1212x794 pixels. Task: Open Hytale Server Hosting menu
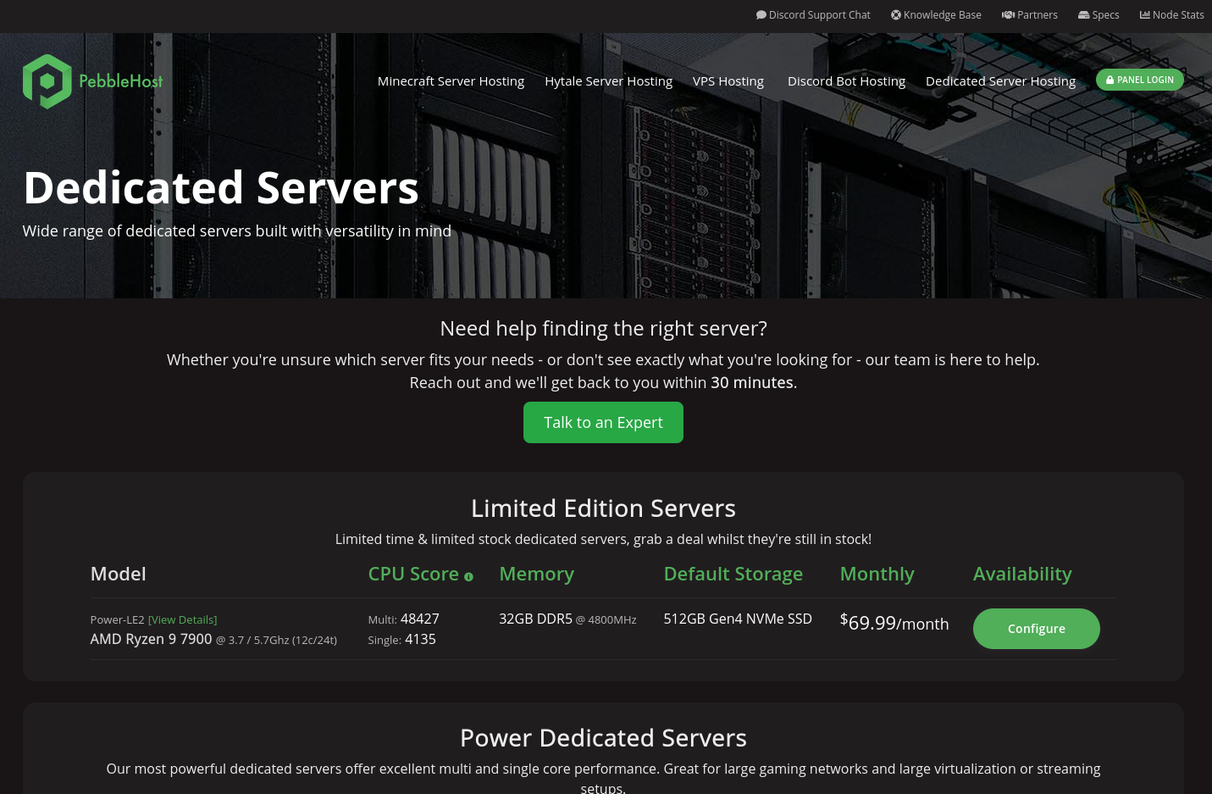[608, 81]
